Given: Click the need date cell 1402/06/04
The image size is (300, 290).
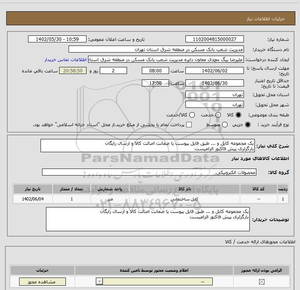Looking at the screenshot, I should click(33, 199).
